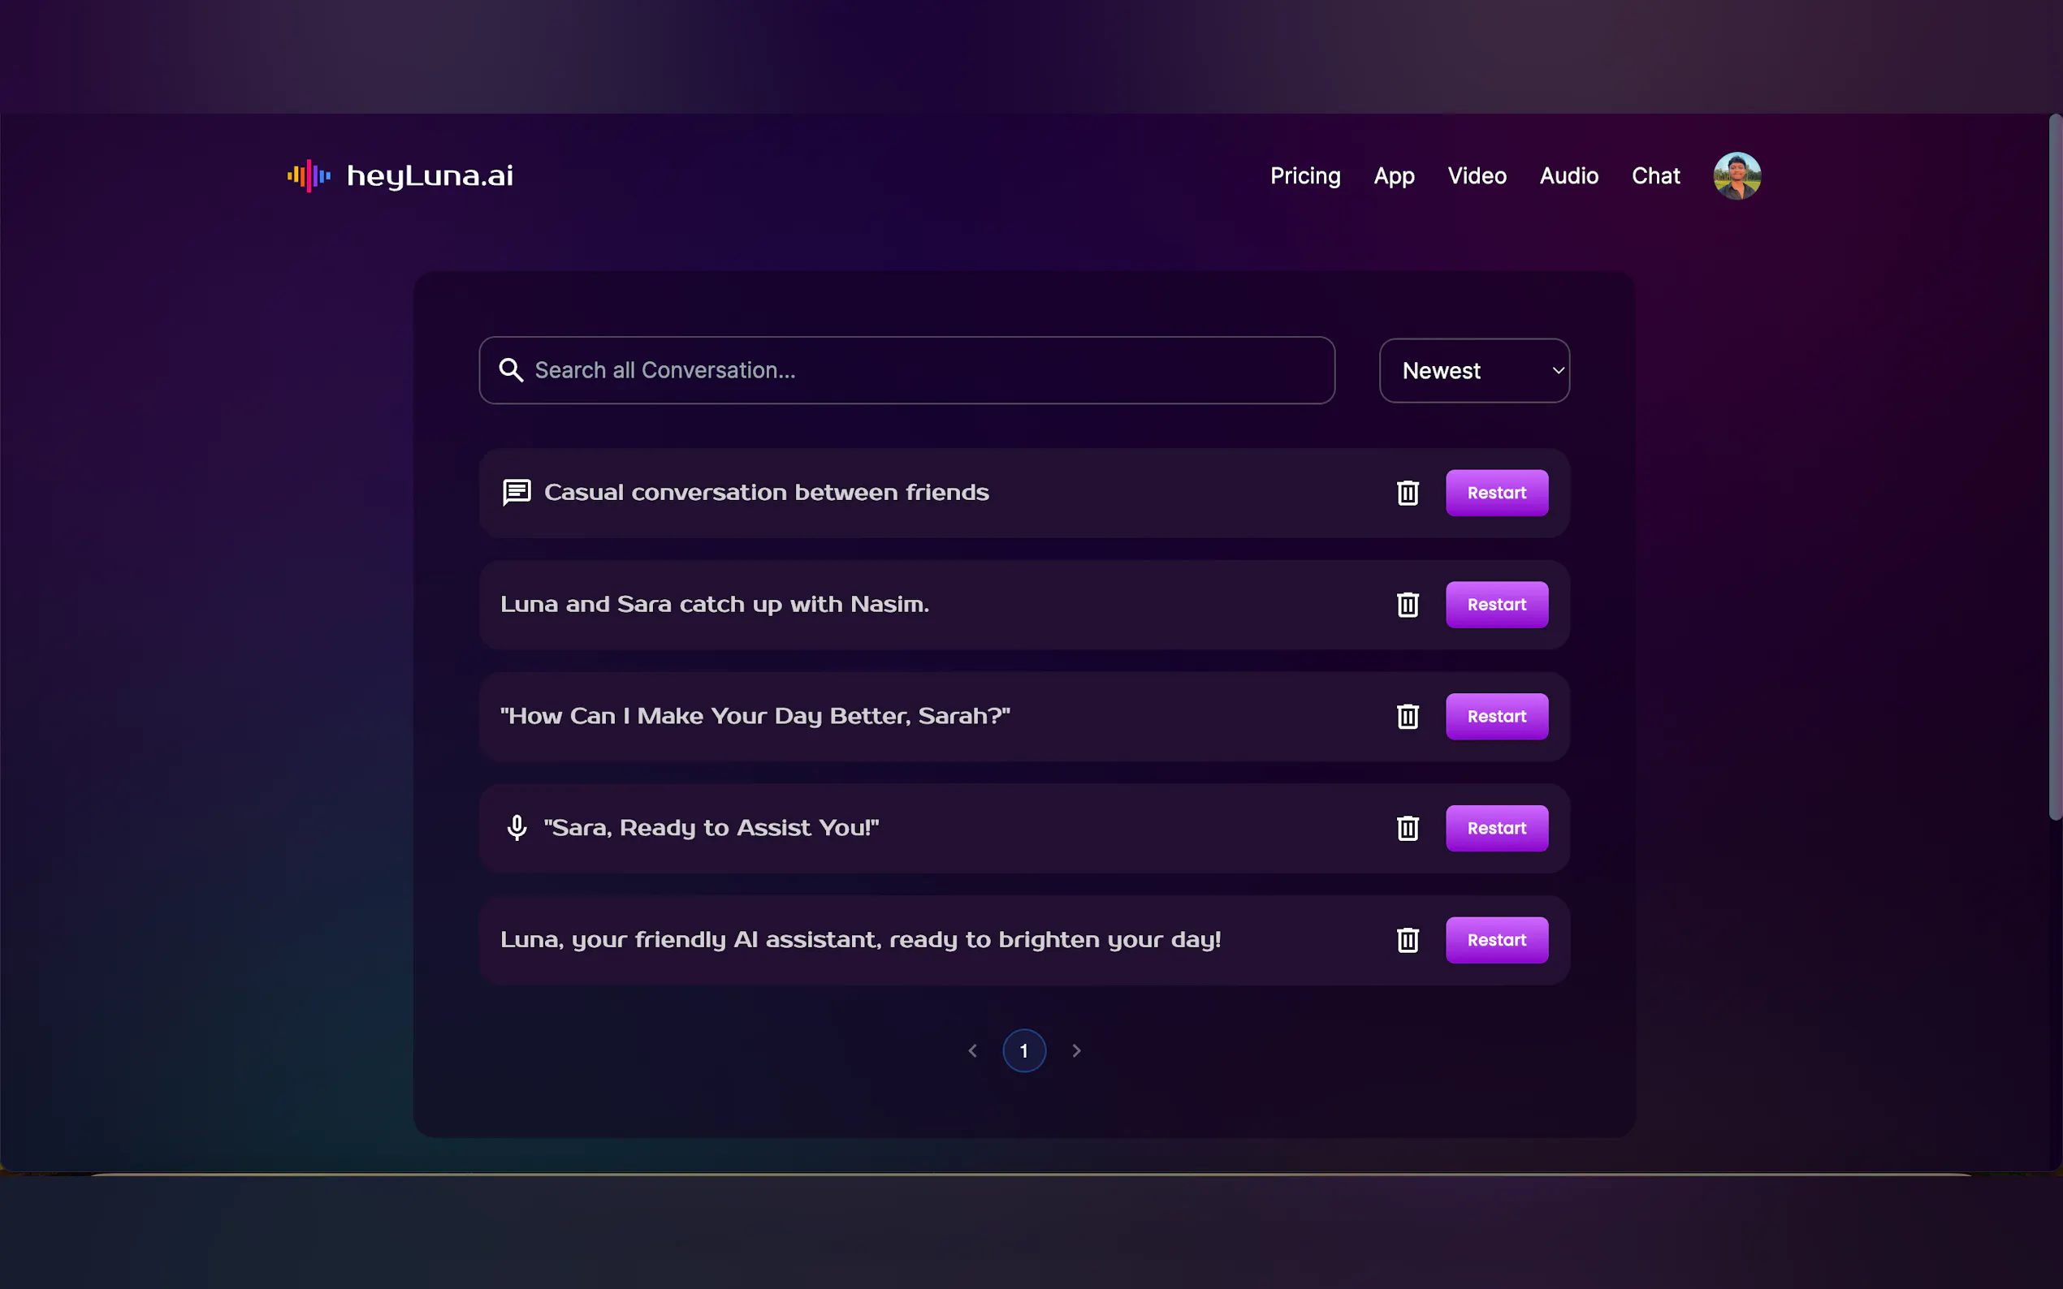Delete the Luna friendly AI assistant conversation
The height and width of the screenshot is (1289, 2063).
pos(1408,939)
